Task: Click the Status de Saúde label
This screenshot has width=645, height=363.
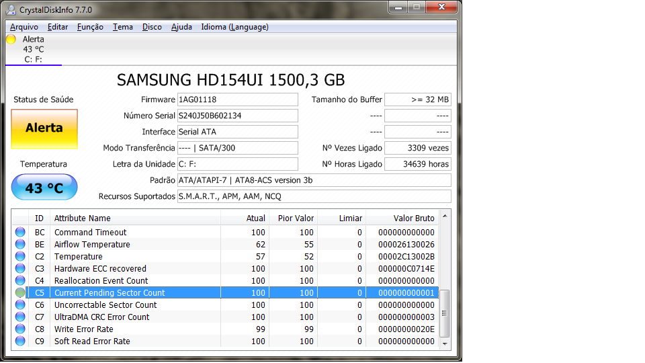Action: click(44, 99)
